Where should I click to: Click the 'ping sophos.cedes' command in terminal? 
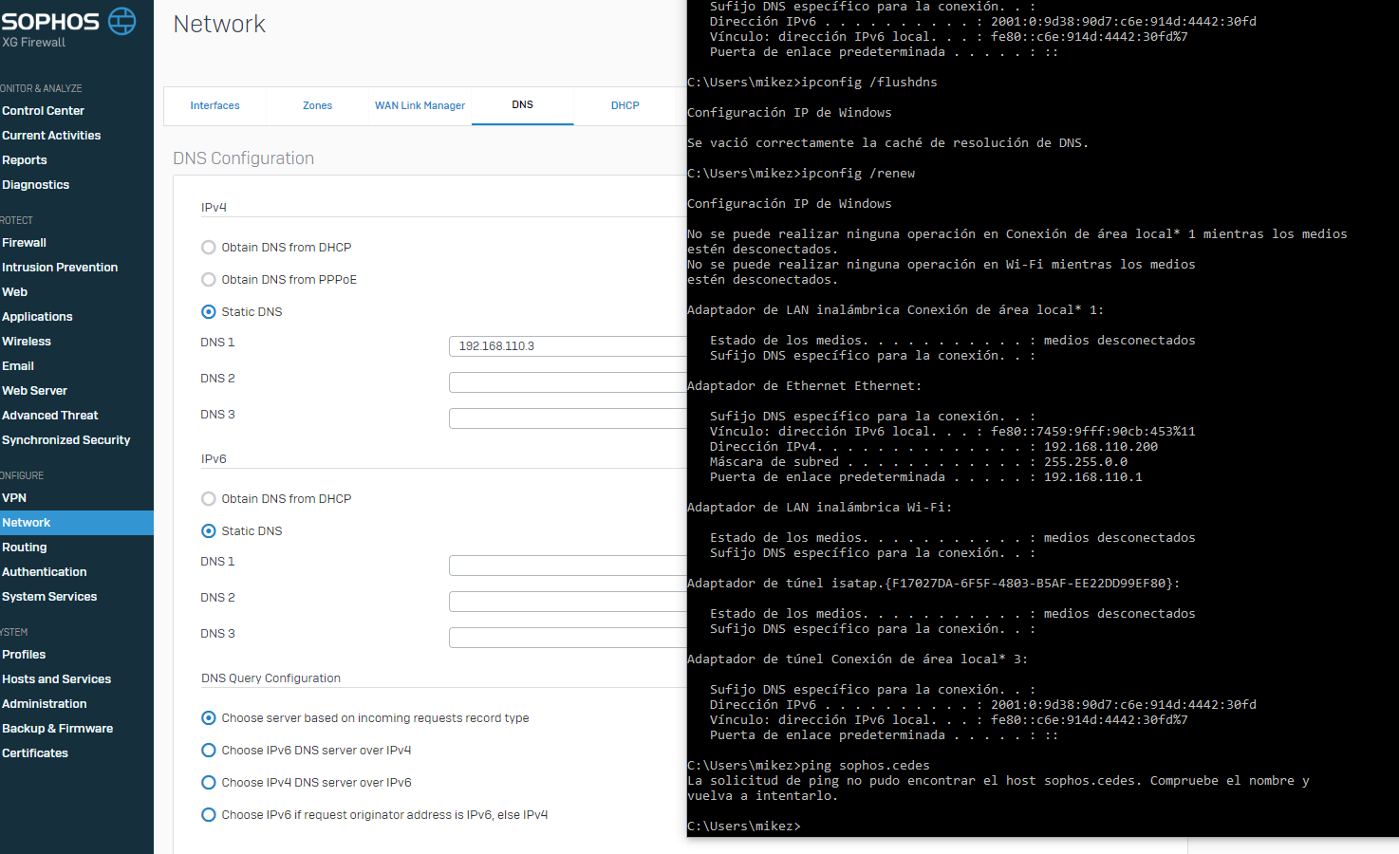[x=866, y=766]
